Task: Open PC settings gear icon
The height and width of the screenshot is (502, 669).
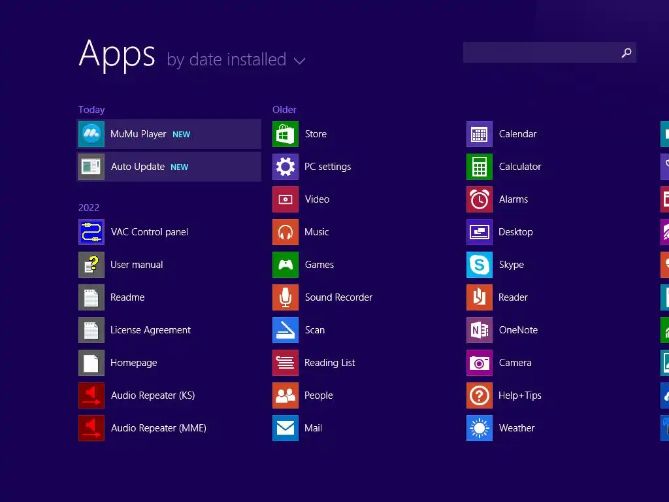Action: [286, 167]
